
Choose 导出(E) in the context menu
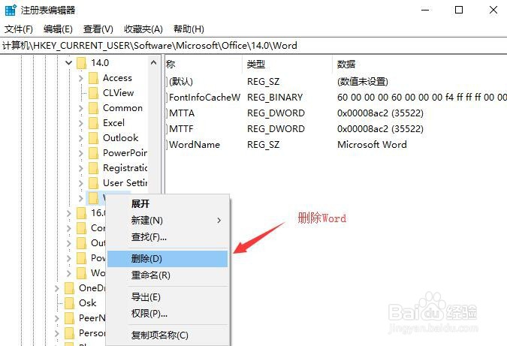coord(167,297)
